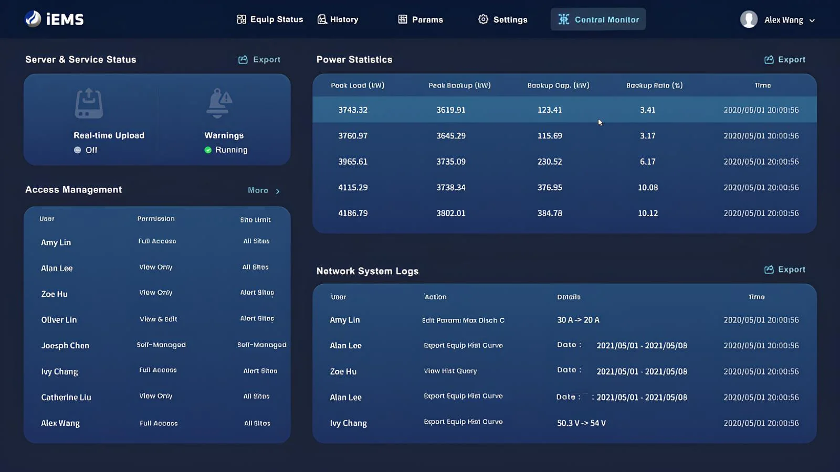
Task: Click the Warnings bell icon
Action: 219,103
